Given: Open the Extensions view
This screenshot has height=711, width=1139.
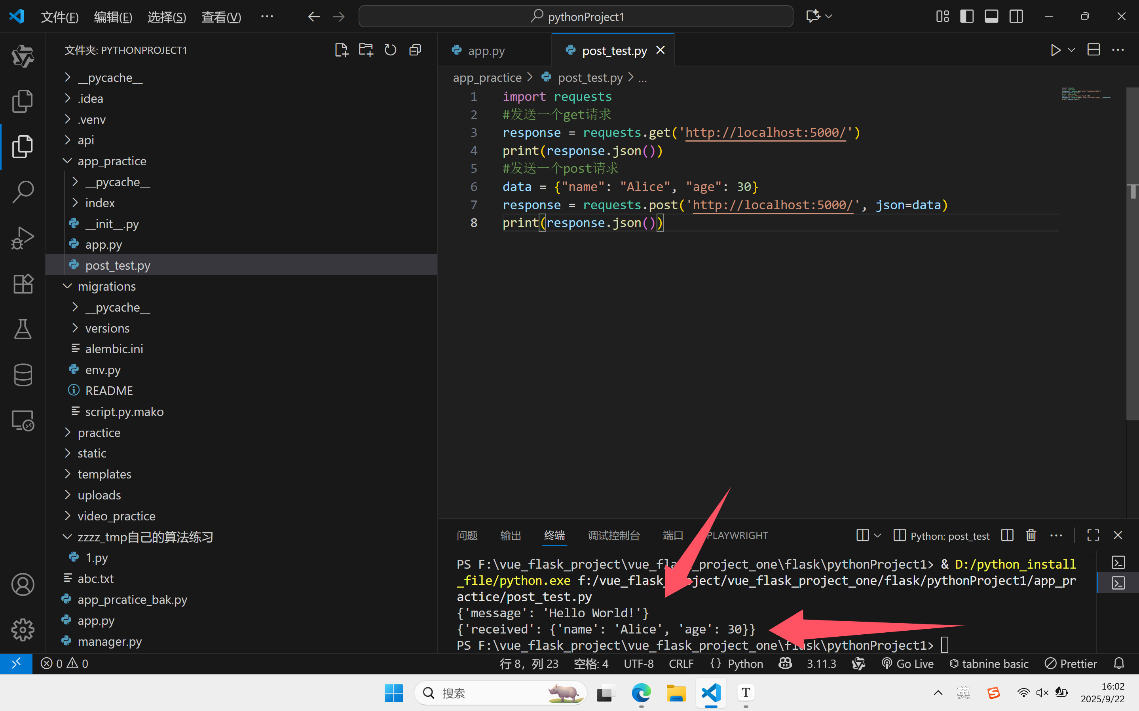Looking at the screenshot, I should 23,284.
